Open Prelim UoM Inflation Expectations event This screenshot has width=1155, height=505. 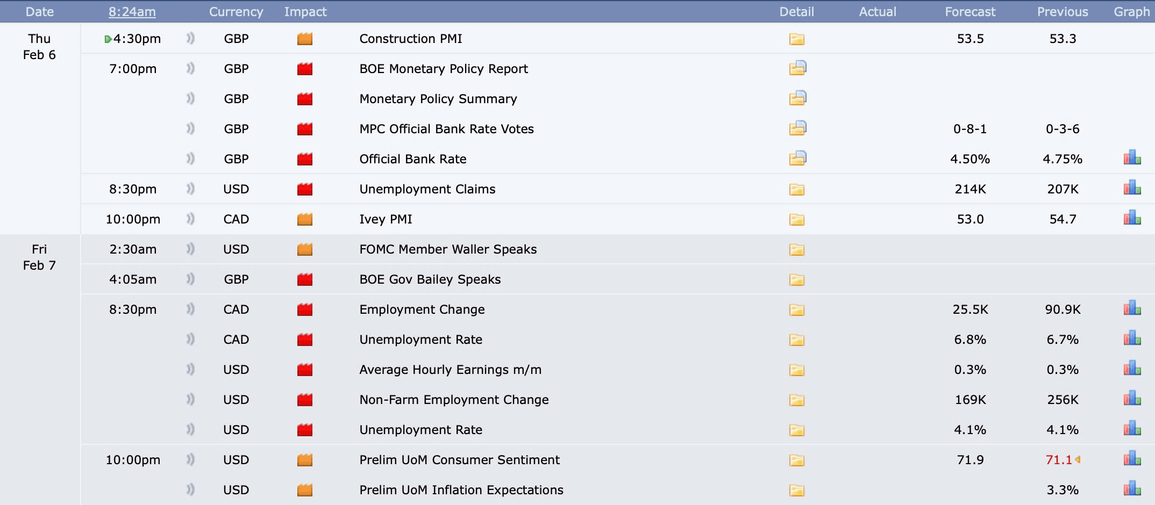(x=461, y=490)
